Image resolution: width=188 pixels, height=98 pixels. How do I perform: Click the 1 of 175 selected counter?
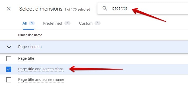pos(77,10)
